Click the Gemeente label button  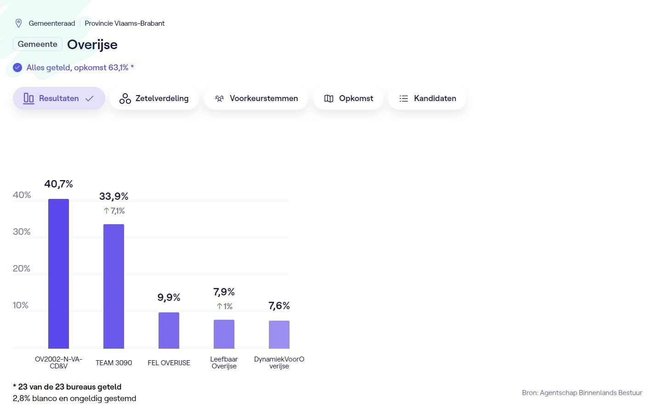38,44
